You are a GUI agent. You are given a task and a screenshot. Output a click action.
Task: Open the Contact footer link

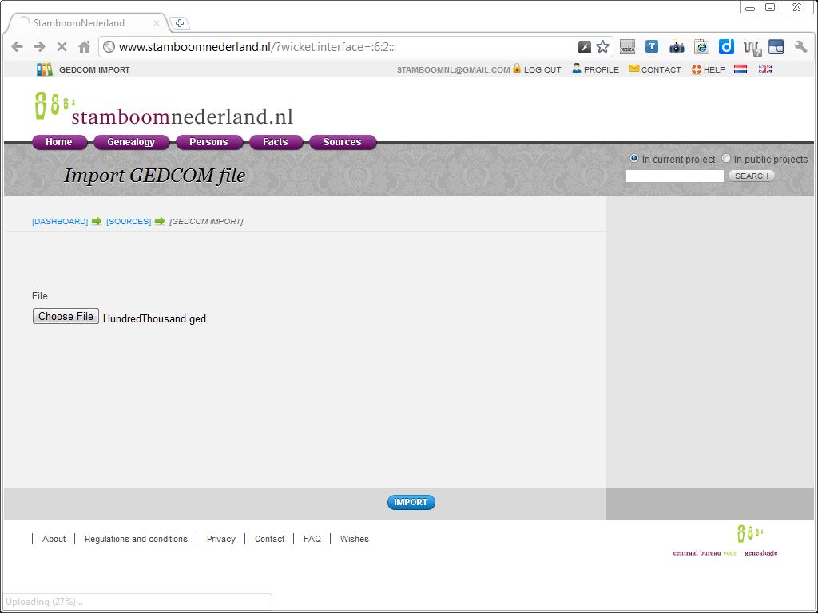pyautogui.click(x=270, y=539)
